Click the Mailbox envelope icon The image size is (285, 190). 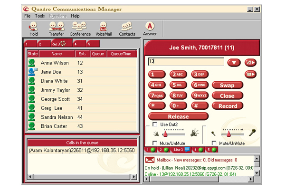(150, 160)
